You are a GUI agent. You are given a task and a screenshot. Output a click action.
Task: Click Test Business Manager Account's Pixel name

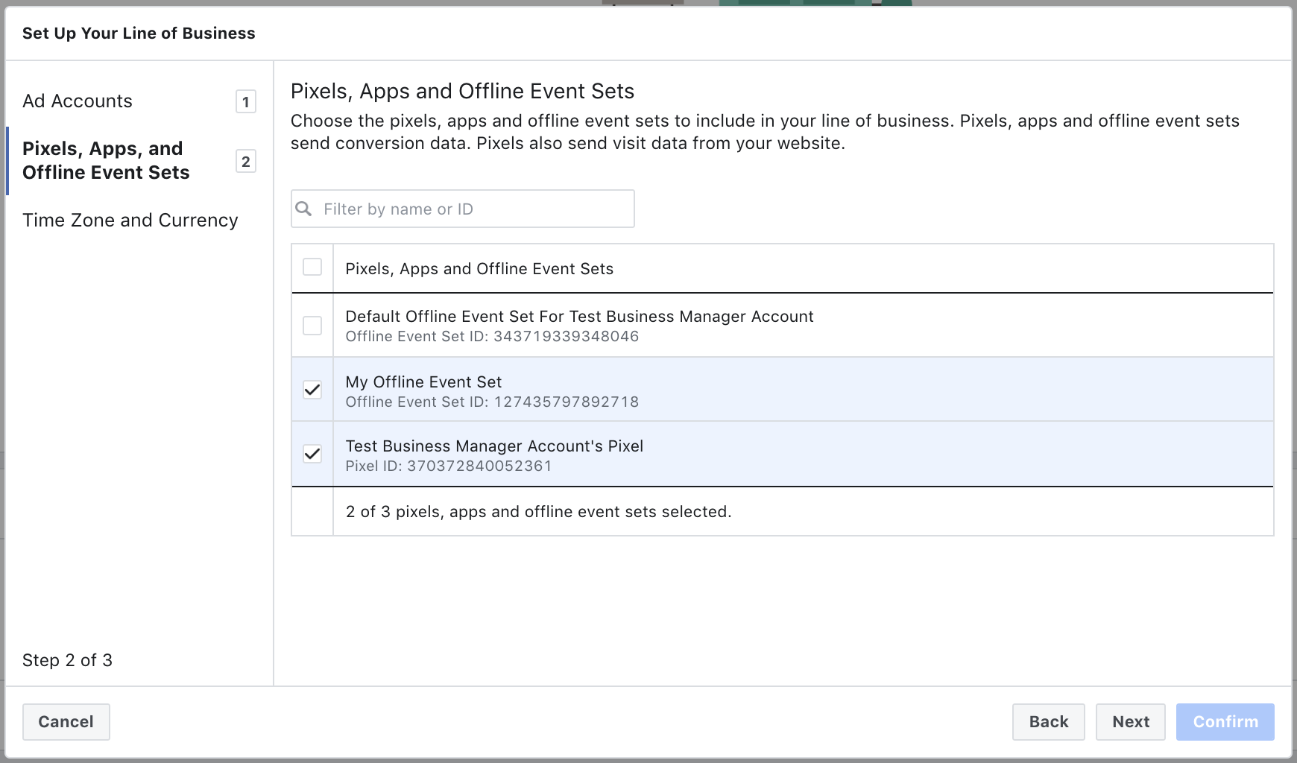[x=494, y=446]
